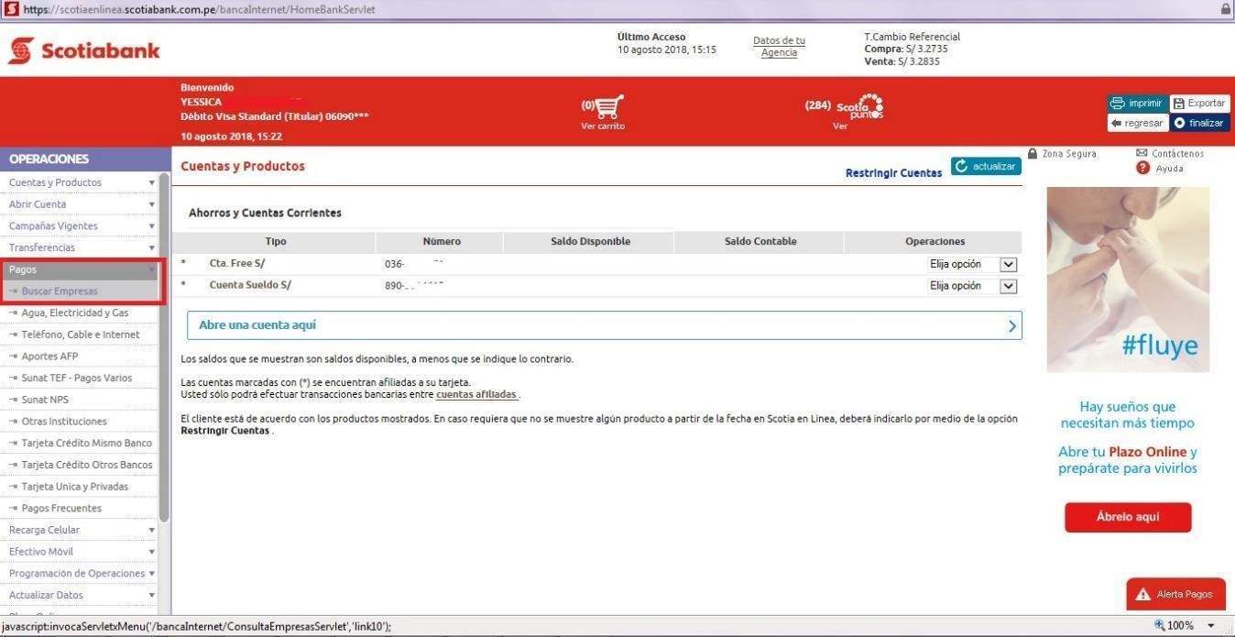
Task: Expand the Actualizar Datos menu
Action: pos(81,595)
